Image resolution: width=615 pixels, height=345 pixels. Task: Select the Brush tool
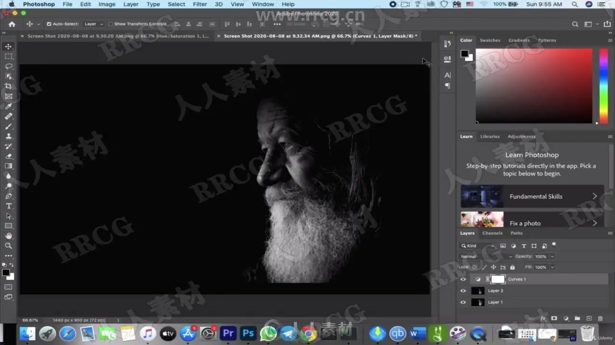9,126
